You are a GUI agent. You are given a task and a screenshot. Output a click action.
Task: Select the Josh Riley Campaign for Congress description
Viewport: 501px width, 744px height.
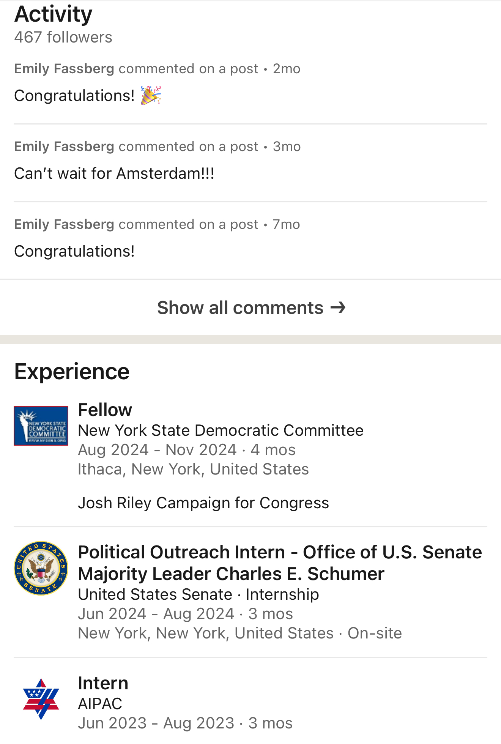click(203, 503)
